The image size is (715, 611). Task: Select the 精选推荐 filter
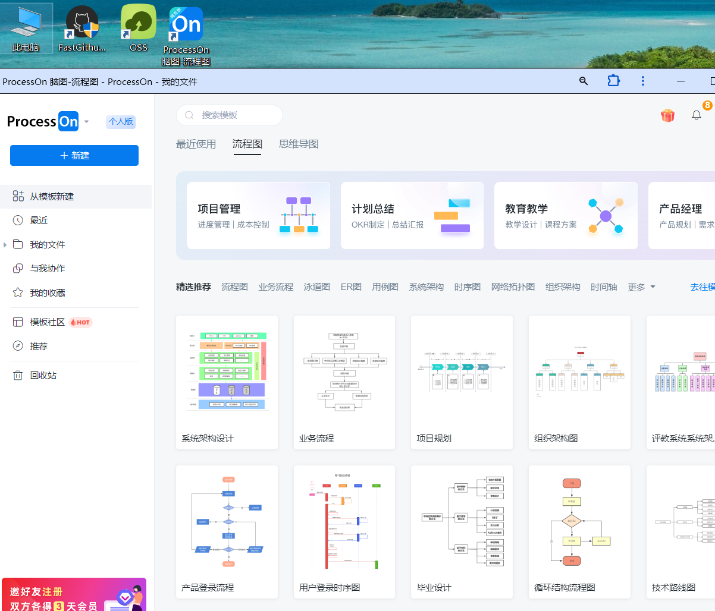pyautogui.click(x=193, y=287)
